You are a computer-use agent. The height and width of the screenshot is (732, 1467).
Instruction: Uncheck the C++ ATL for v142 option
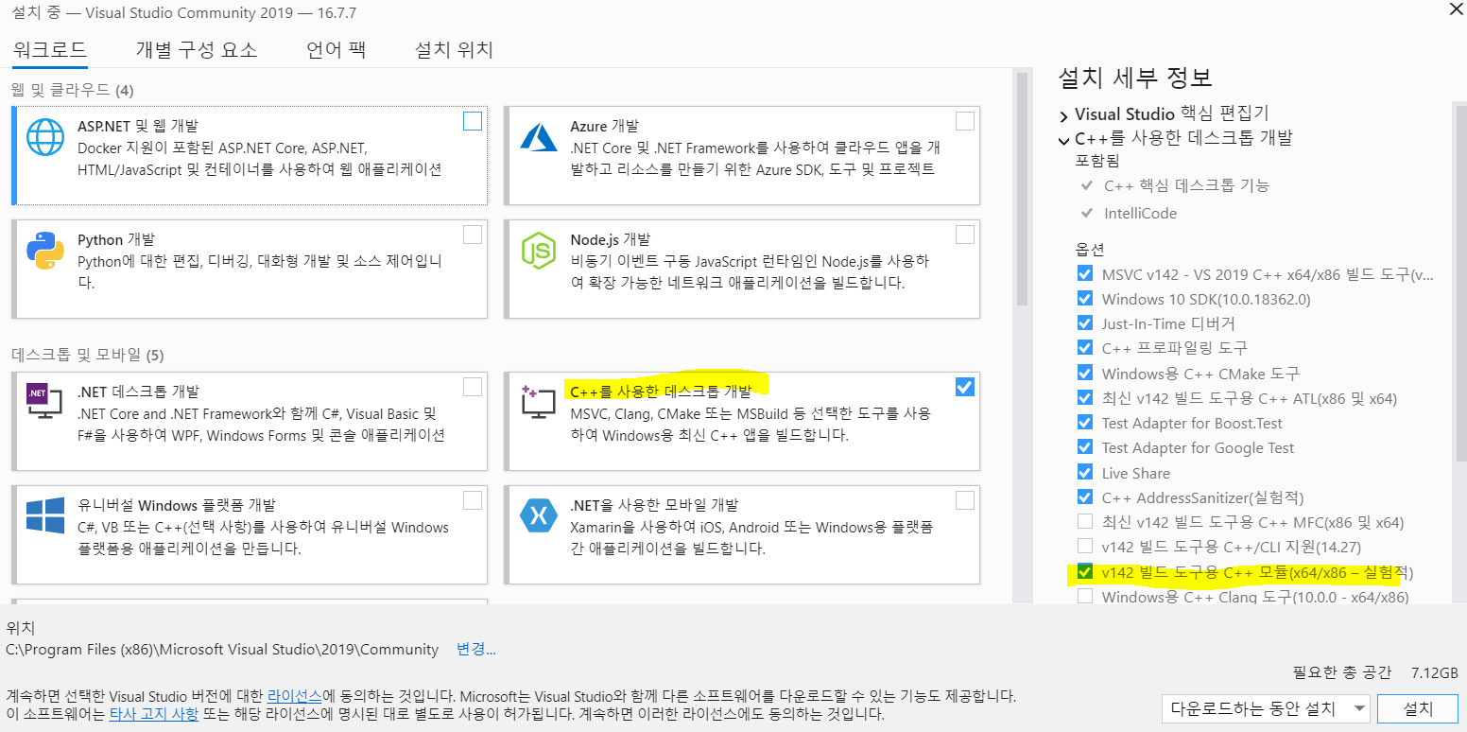coord(1085,398)
